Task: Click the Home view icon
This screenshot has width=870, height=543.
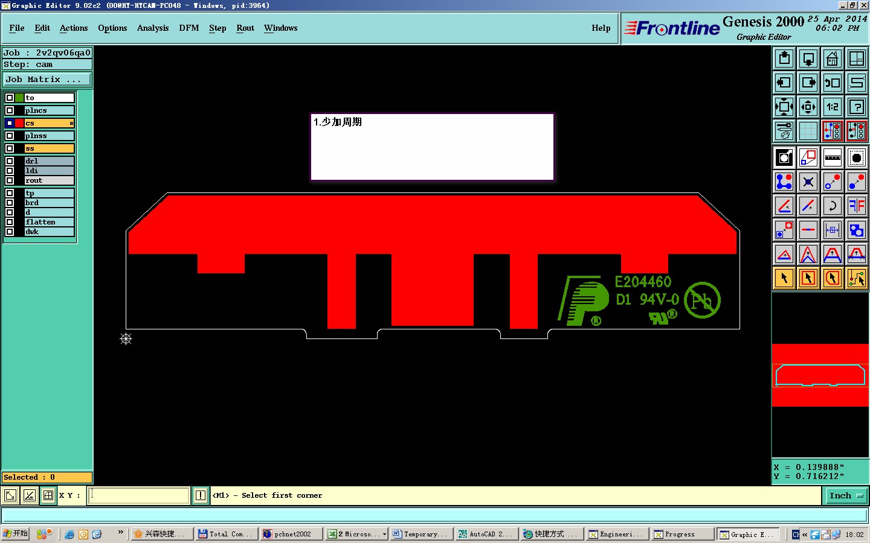Action: tap(833, 59)
